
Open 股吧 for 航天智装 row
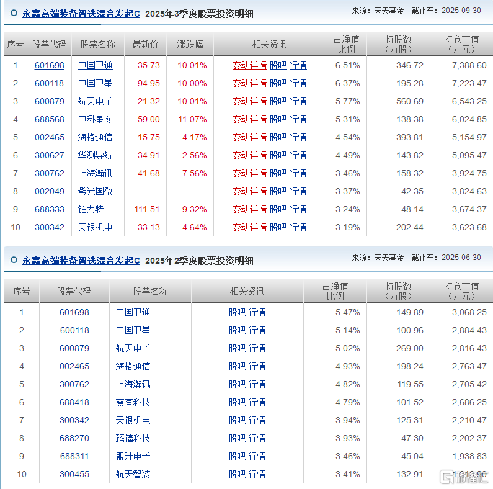coord(238,474)
